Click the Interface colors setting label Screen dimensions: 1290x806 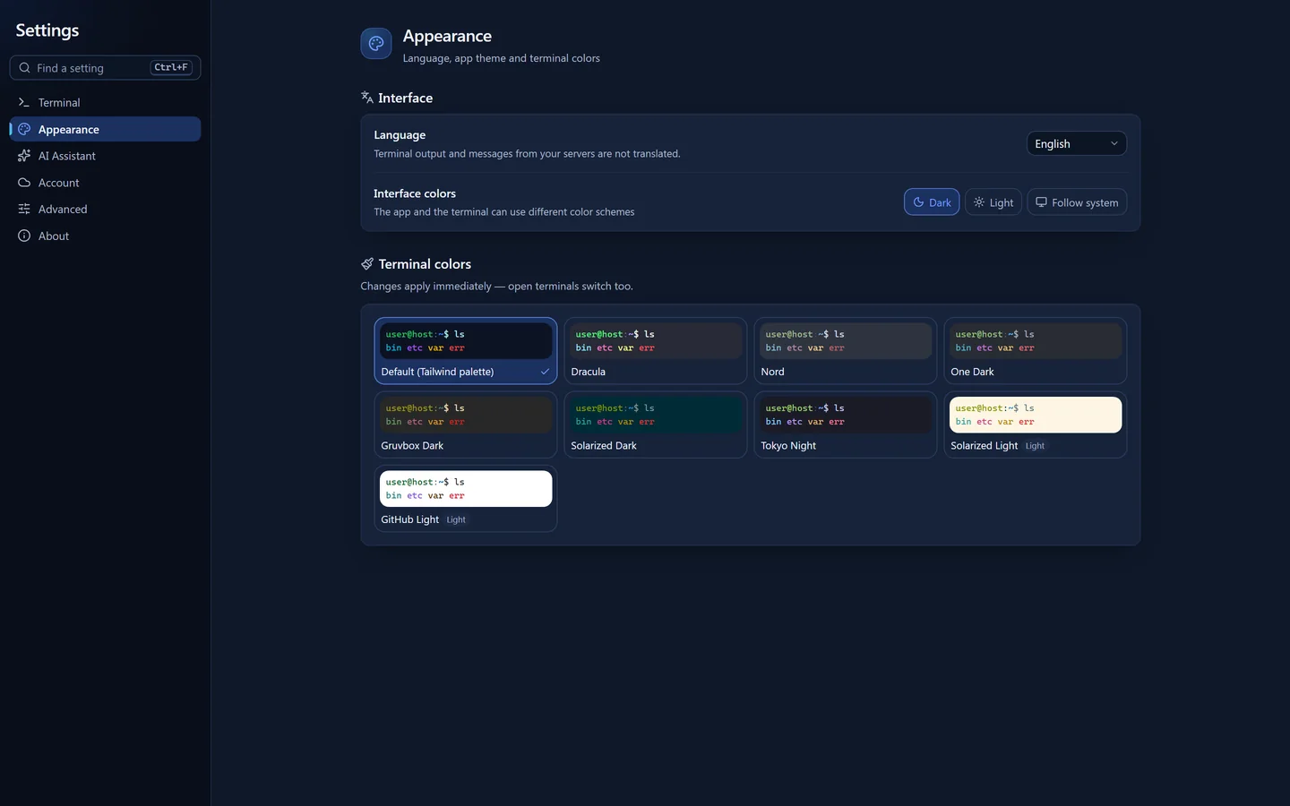pos(415,193)
